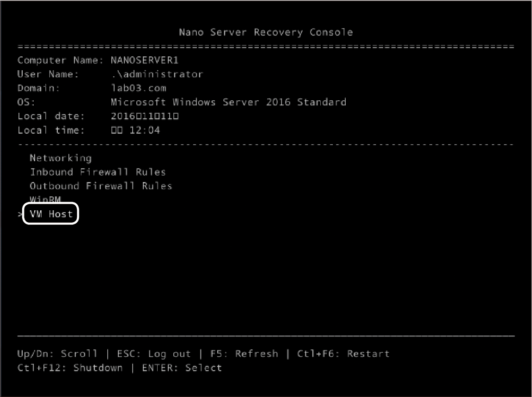Click computer name value NANOSERVER1
This screenshot has width=532, height=397.
tap(144, 61)
